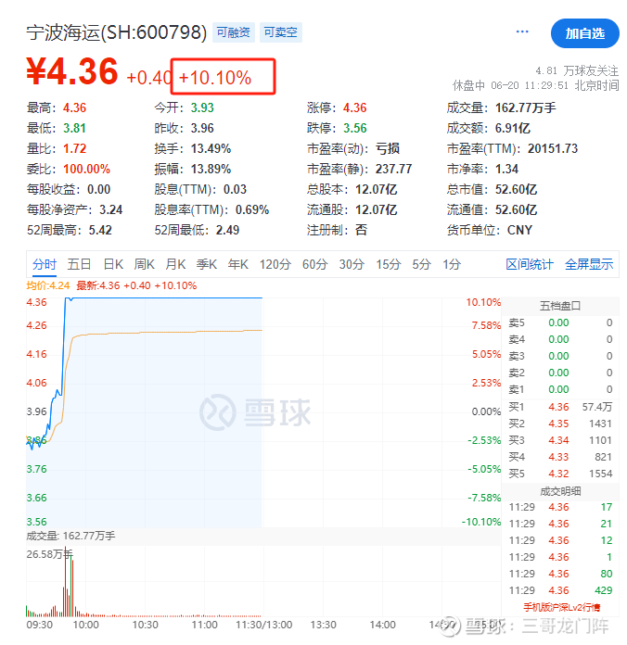Image resolution: width=627 pixels, height=645 pixels.
Task: Click the 加自选 button
Action: [584, 33]
